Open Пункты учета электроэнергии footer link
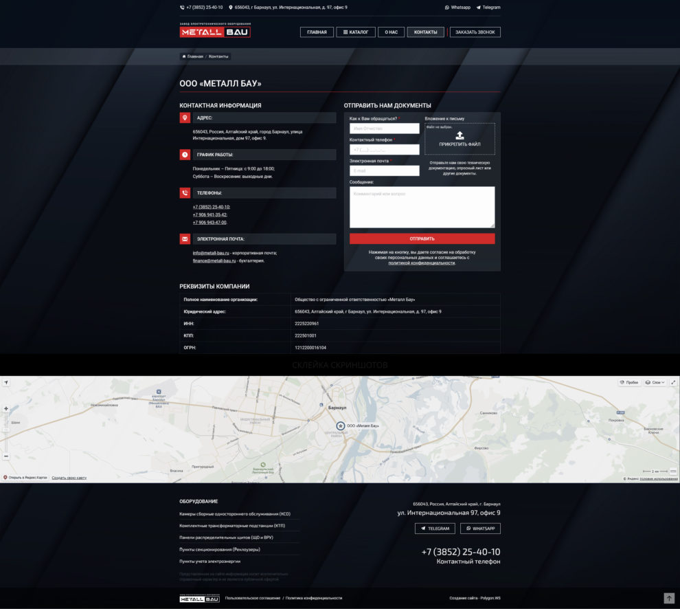The height and width of the screenshot is (609, 680). [210, 562]
